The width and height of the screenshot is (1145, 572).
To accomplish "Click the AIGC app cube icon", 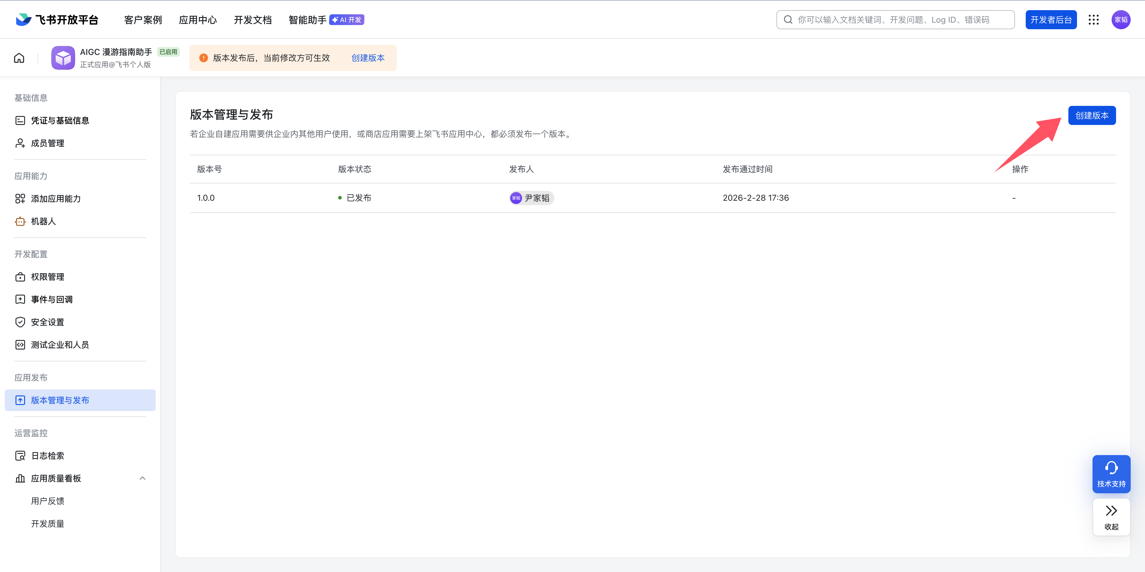I will click(x=63, y=58).
